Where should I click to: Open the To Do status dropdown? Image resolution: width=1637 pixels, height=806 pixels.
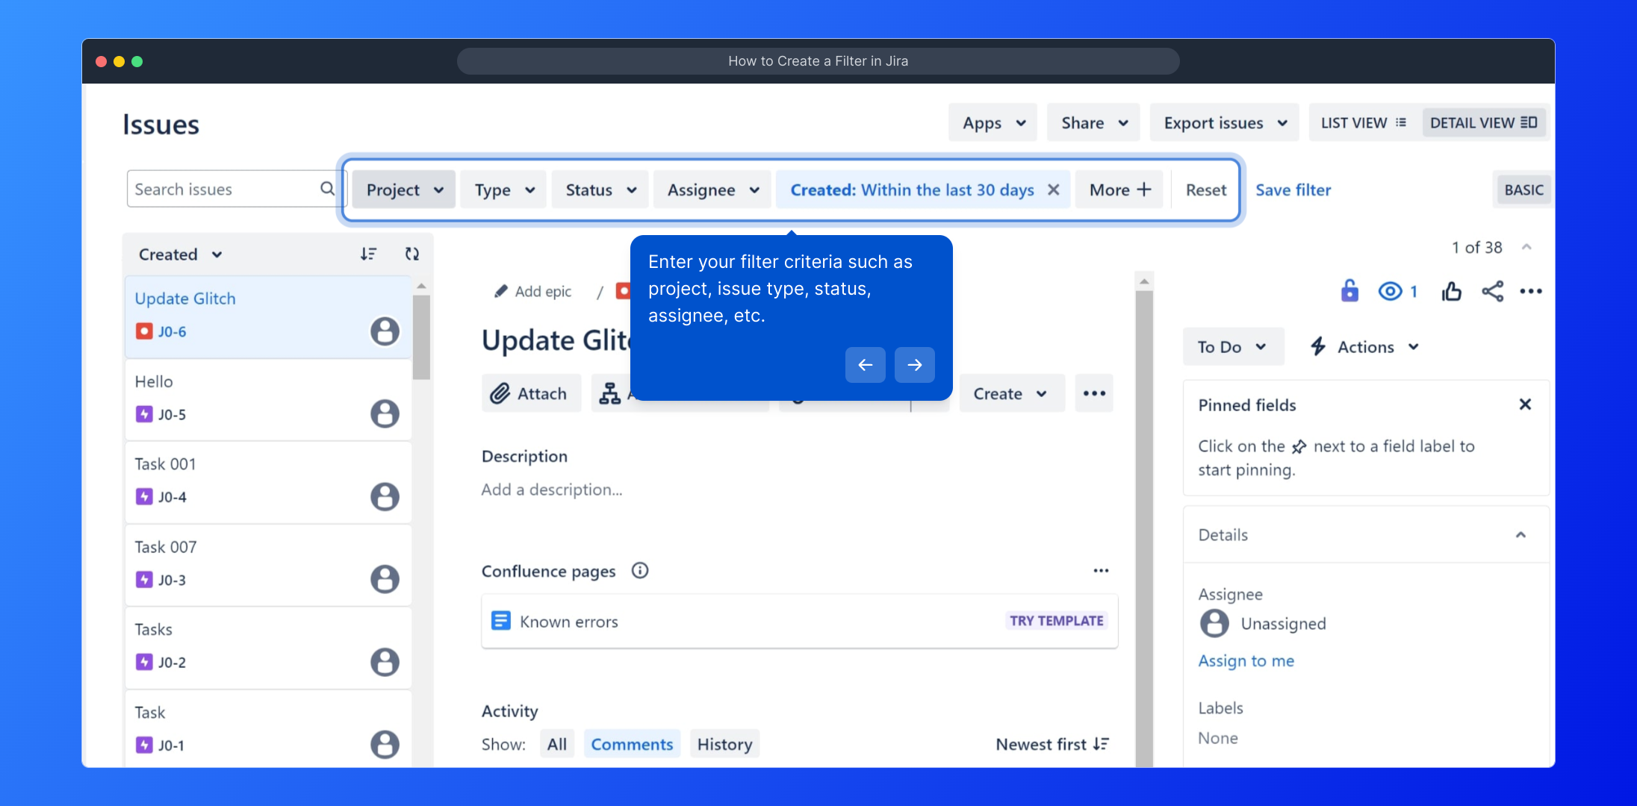pos(1232,347)
